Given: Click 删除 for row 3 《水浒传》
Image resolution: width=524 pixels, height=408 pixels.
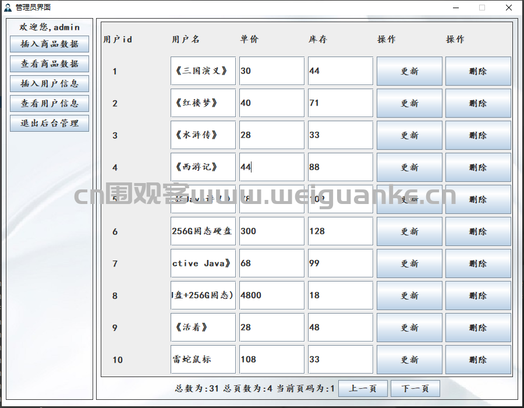Looking at the screenshot, I should (478, 135).
